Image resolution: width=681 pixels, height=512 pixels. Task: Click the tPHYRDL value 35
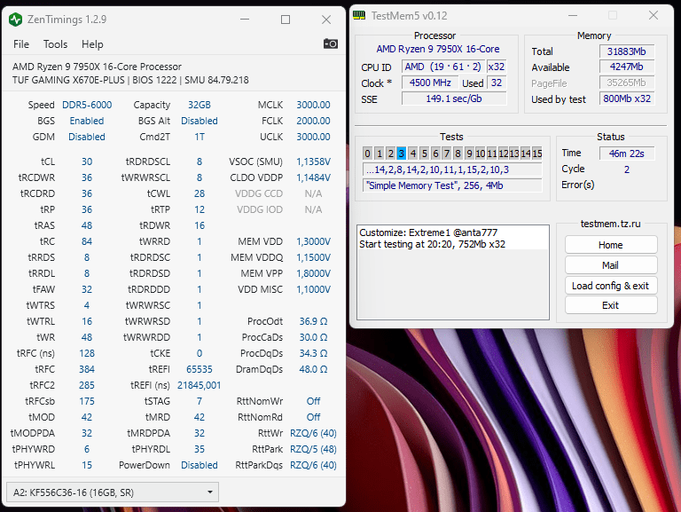coord(200,449)
